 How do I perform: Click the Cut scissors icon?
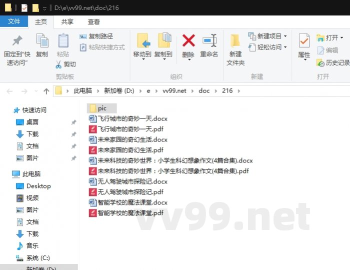(x=58, y=64)
